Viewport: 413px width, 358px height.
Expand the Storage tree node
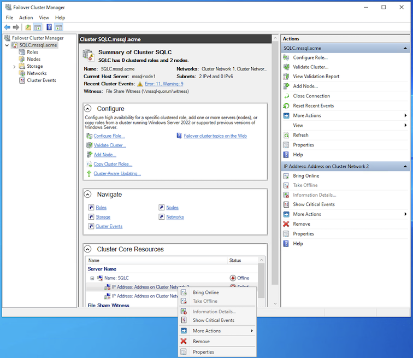click(x=14, y=66)
